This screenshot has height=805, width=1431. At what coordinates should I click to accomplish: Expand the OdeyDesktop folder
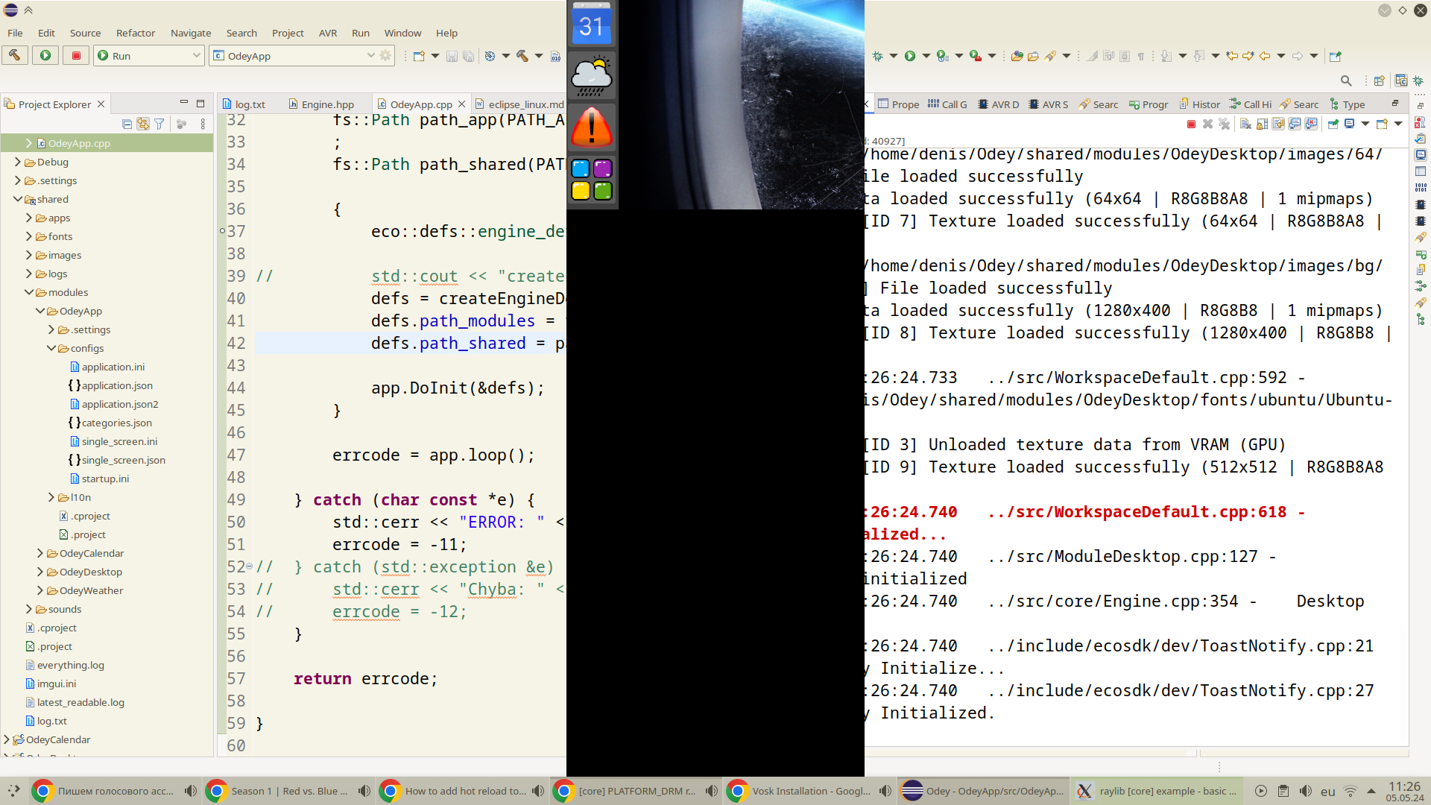tap(40, 572)
